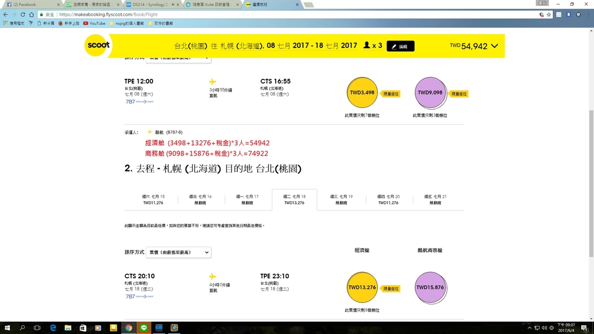Viewport: 594px width, 334px height.
Task: Open the top sort order dropdown
Action: [x=178, y=58]
